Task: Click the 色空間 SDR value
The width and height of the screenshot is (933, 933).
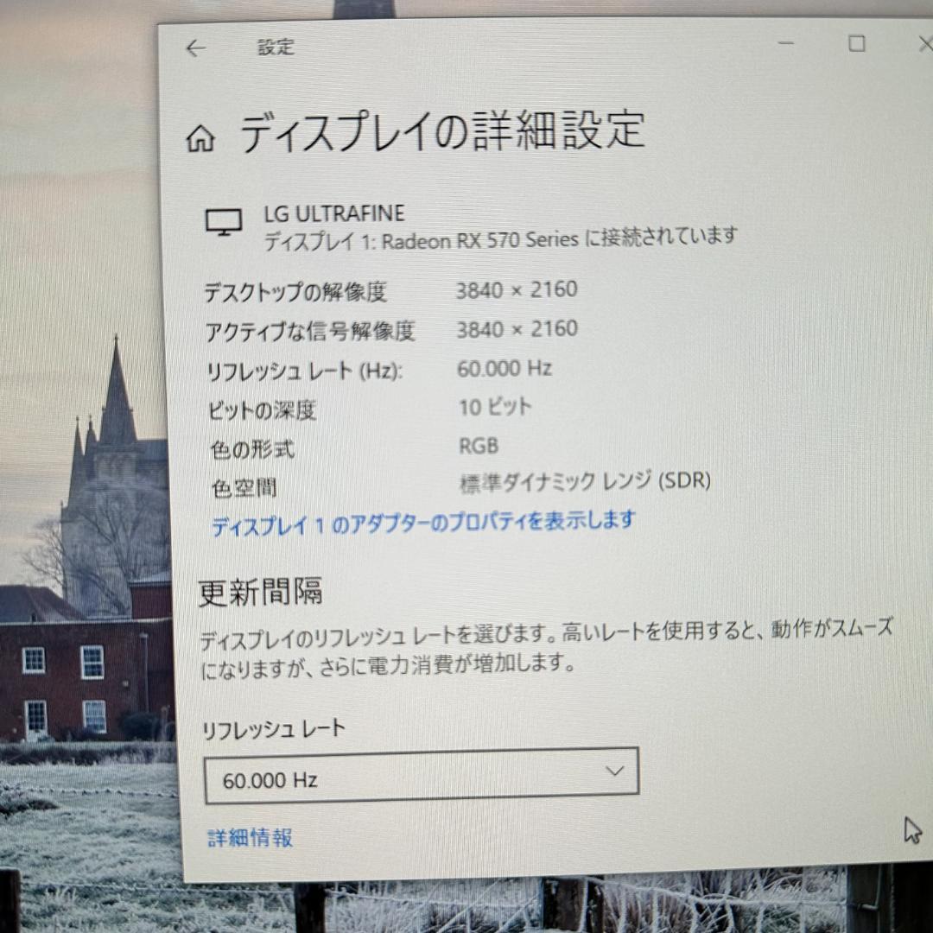Action: tap(584, 482)
